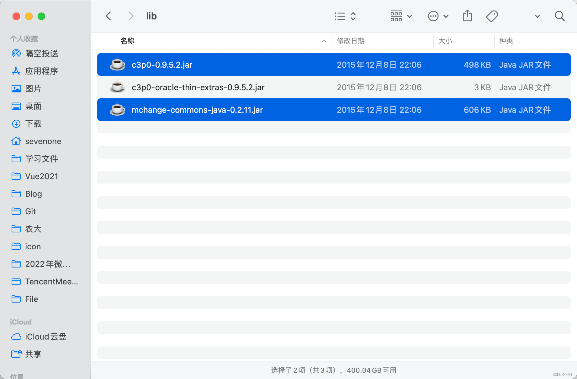Select c3p0-oracle-thin-extras-0.9.5.2.jar file name
Viewport: 577px width, 379px height.
198,87
